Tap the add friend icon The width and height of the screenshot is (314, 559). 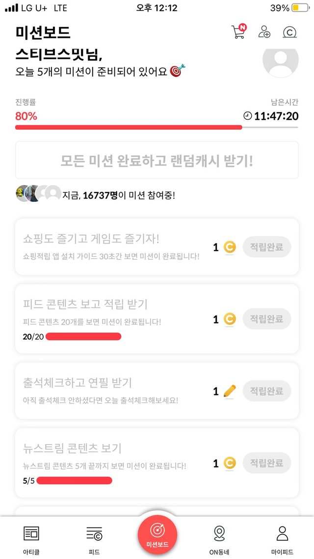[264, 32]
